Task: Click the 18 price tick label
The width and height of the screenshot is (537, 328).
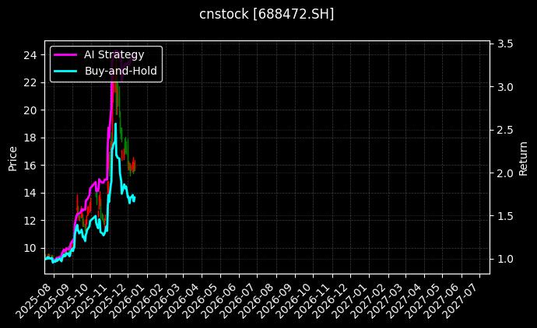Action: 30,138
